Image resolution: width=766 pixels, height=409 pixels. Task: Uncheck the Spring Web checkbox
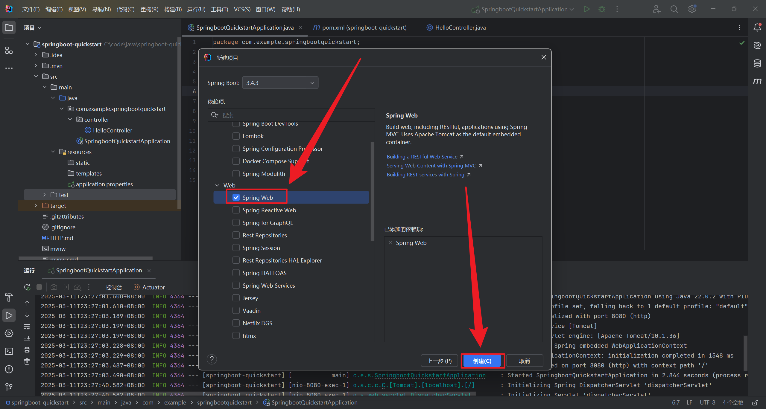[236, 197]
